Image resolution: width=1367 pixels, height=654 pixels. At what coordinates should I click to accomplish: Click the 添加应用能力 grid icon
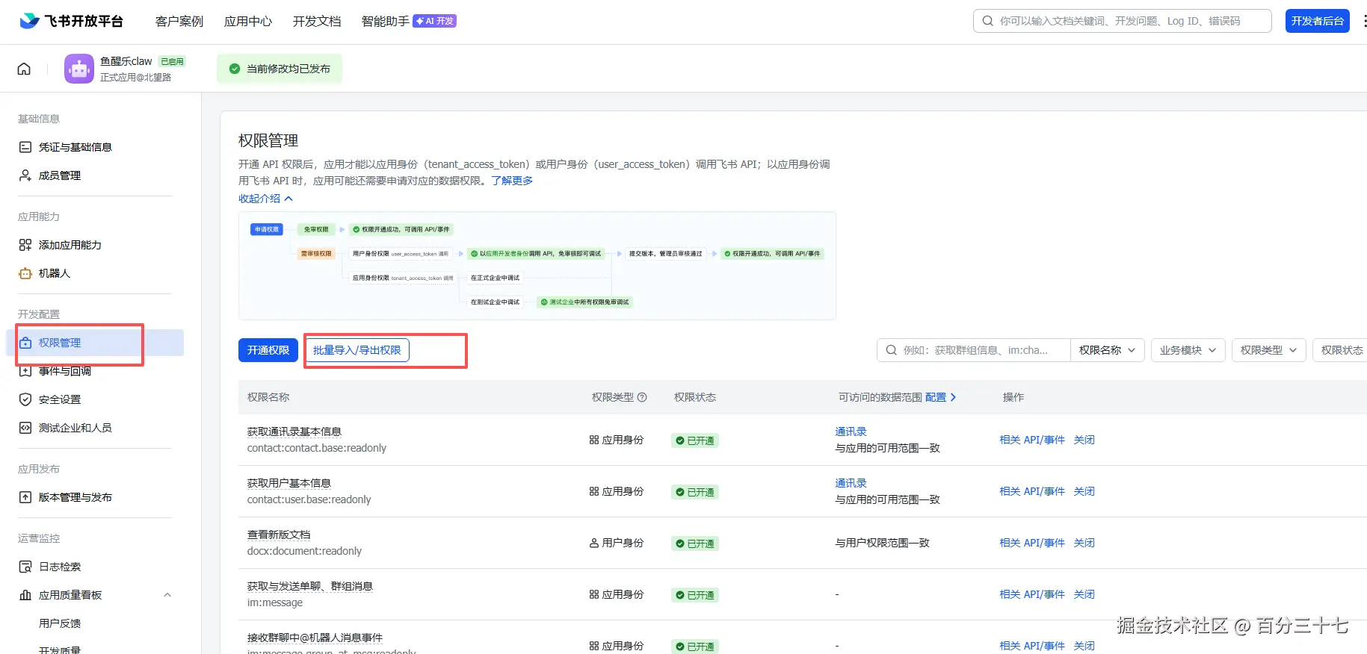(x=25, y=245)
